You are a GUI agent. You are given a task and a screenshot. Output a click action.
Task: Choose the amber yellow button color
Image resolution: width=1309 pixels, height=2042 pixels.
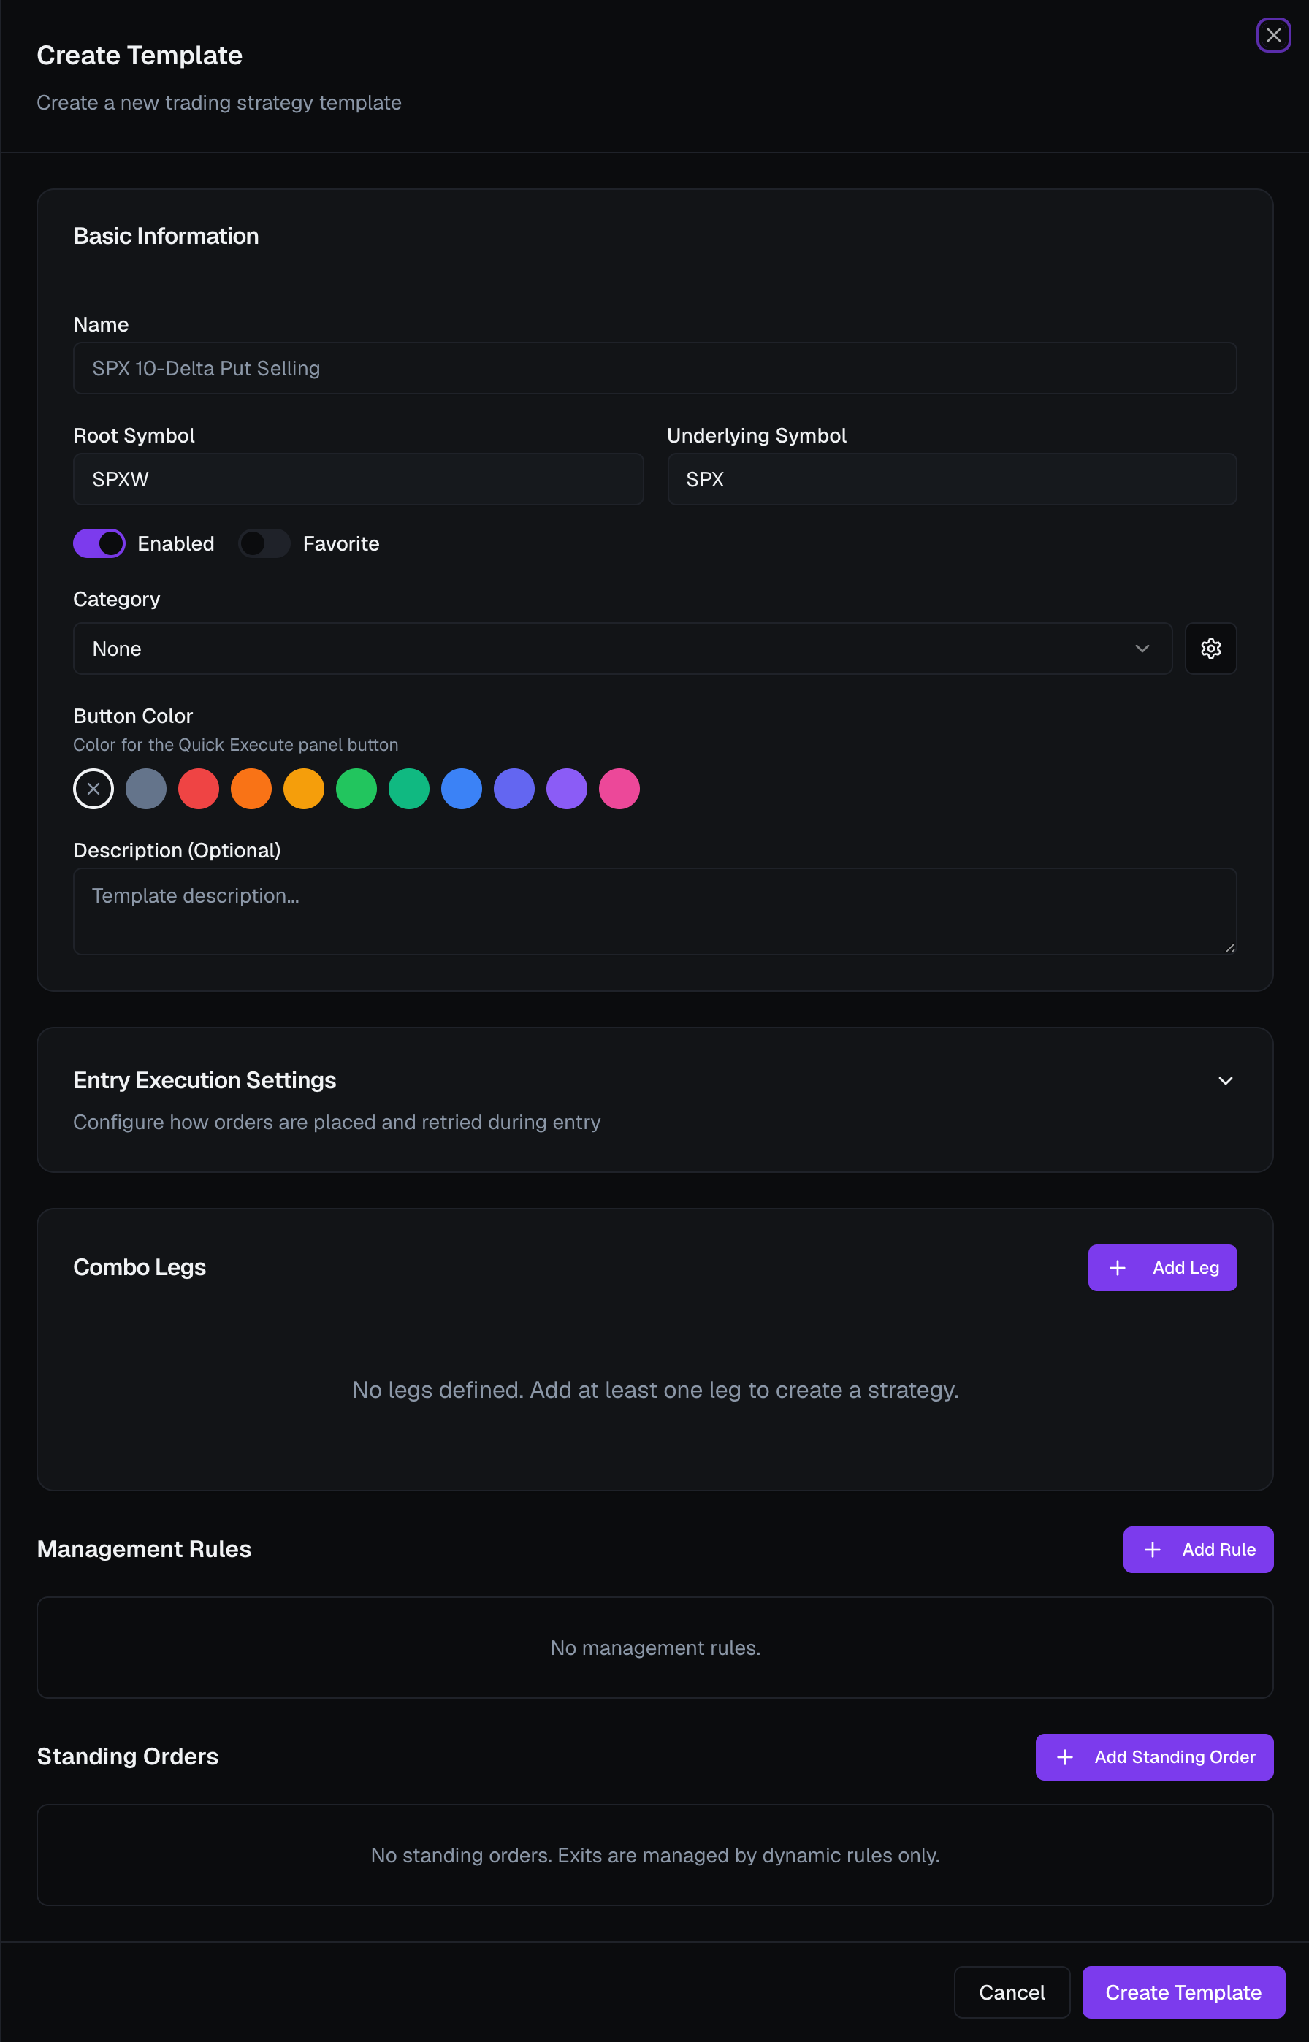(303, 789)
